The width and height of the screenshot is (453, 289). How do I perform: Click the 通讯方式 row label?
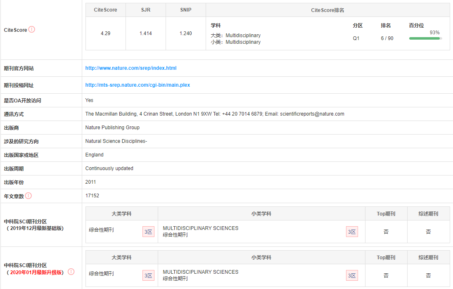[x=14, y=114]
